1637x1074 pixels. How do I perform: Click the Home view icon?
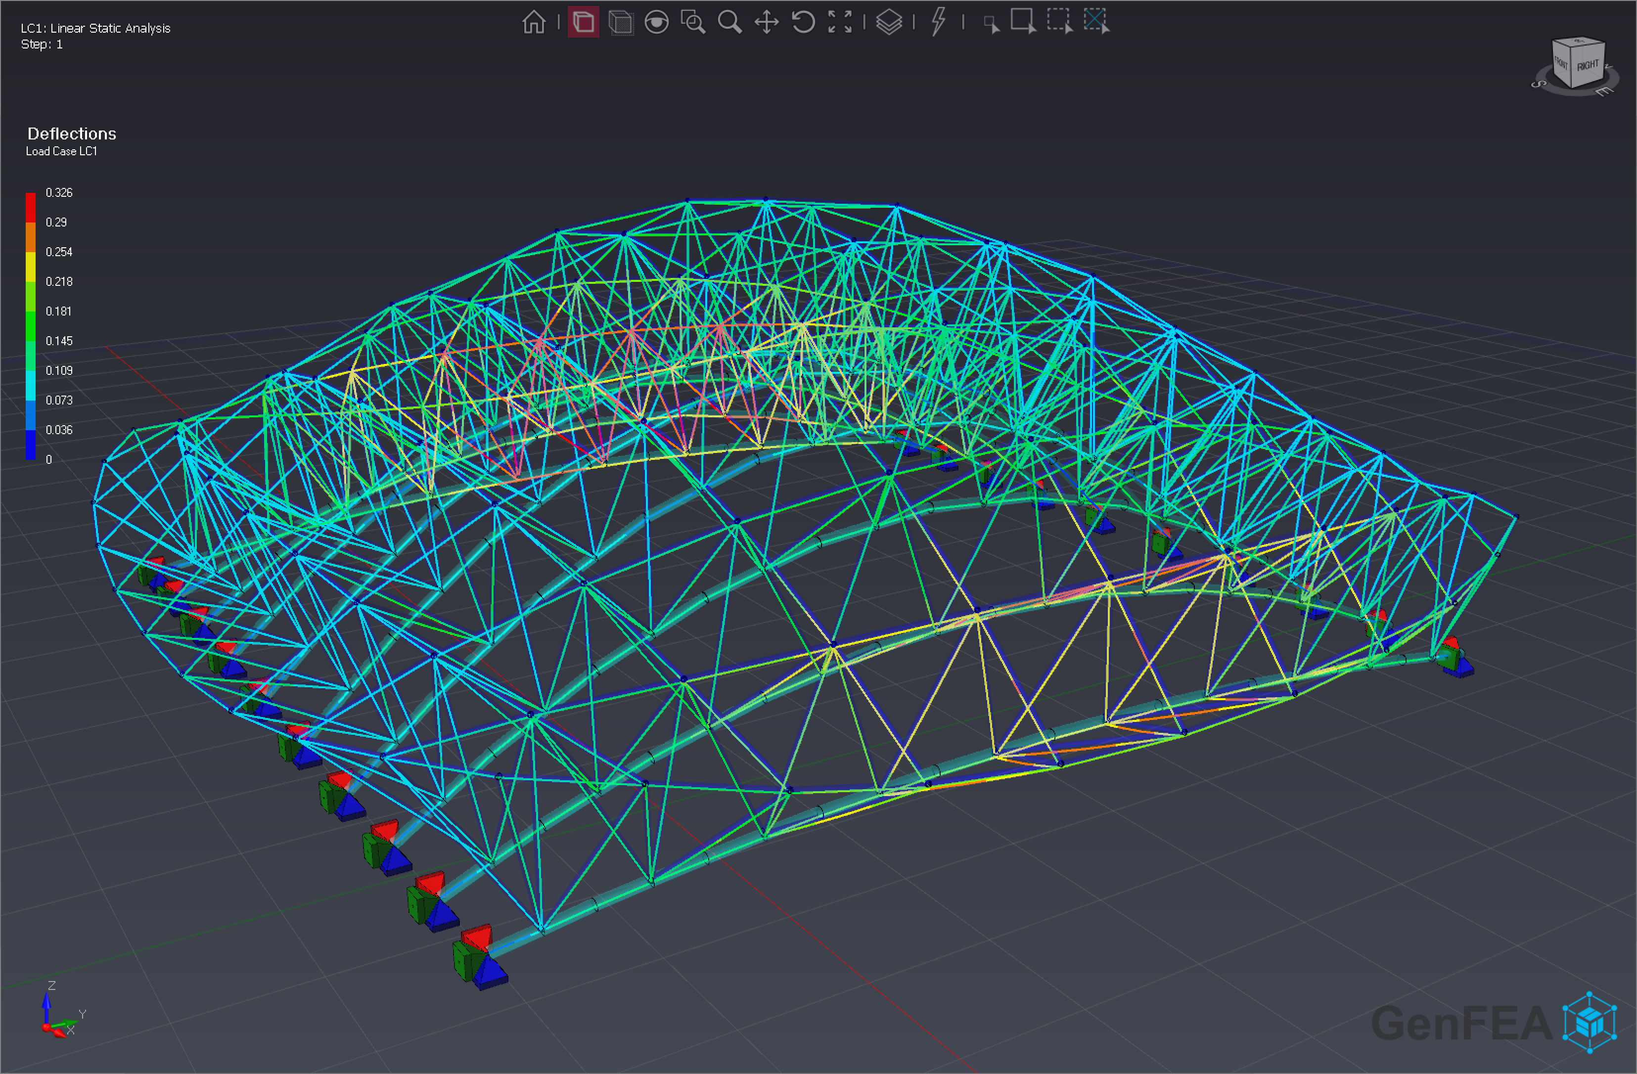[x=534, y=22]
